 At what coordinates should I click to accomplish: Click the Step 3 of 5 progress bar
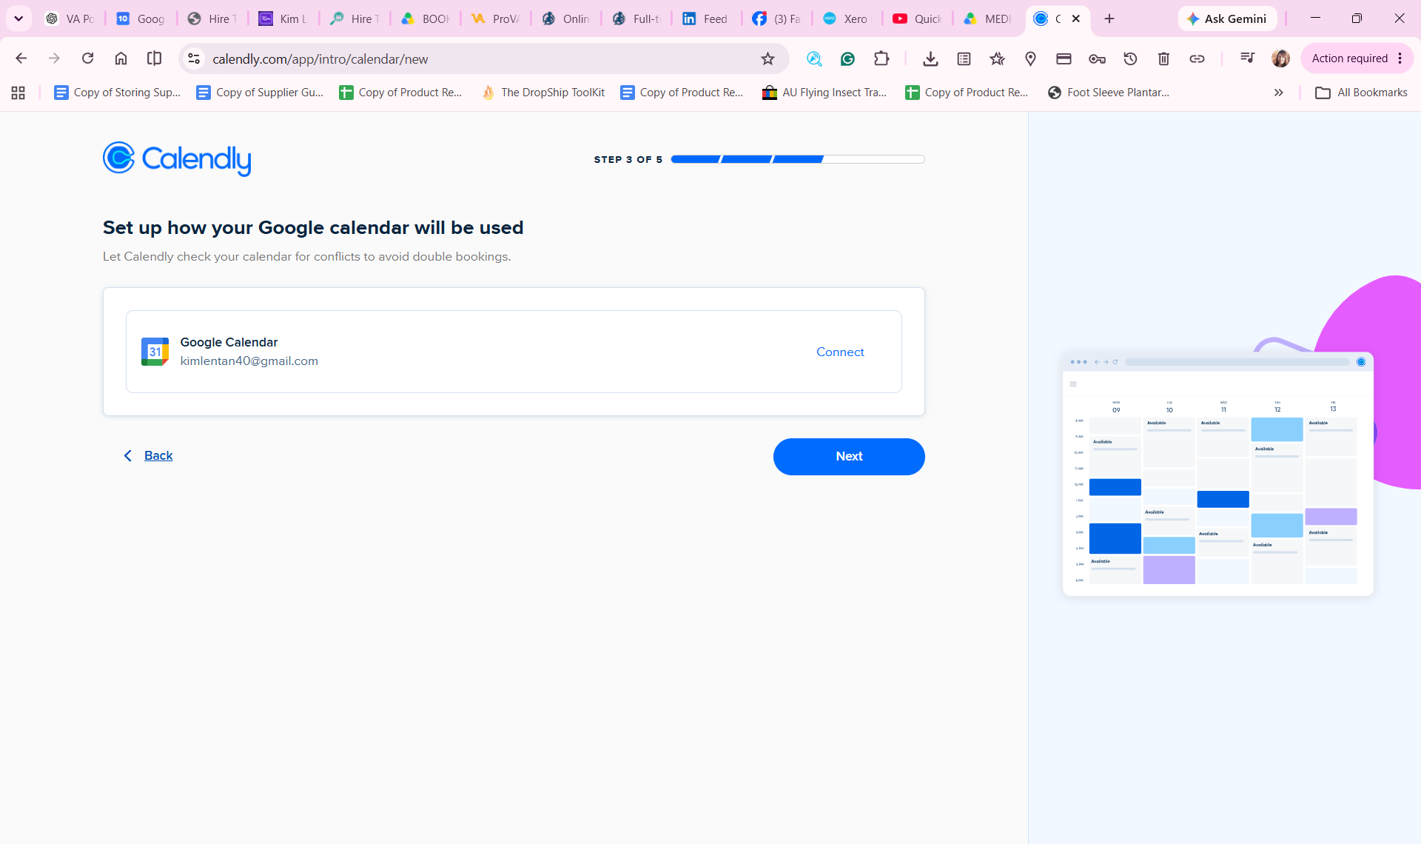coord(798,159)
